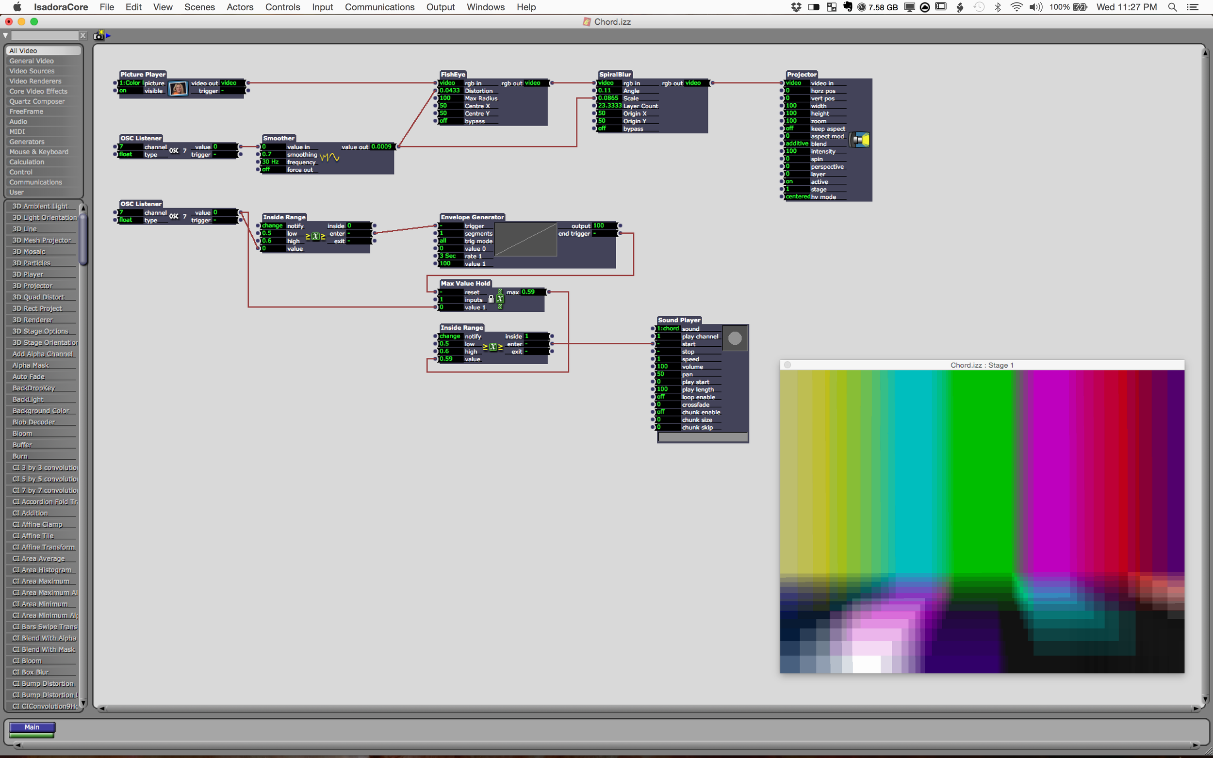Click the face picture thumbnail in the Picture Player actor

point(178,88)
